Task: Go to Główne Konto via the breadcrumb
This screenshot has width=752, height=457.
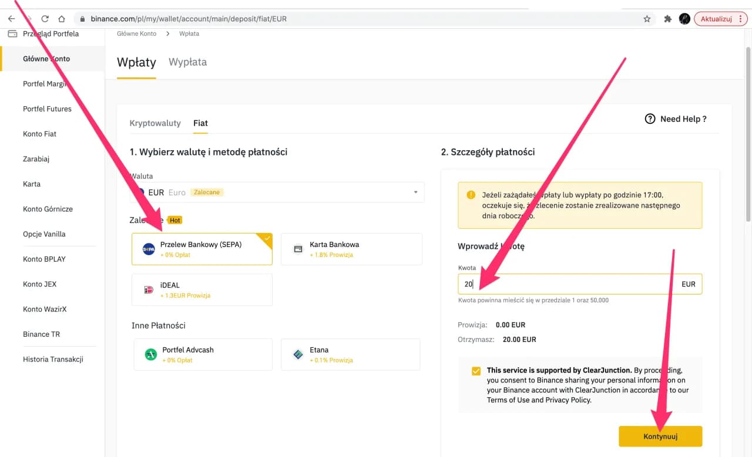Action: pos(136,34)
